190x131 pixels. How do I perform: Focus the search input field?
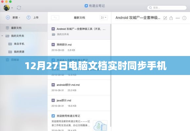coord(167,8)
